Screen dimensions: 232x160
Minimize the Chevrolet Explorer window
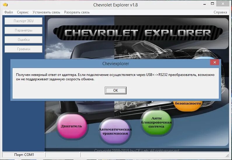pyautogui.click(x=205, y=4)
